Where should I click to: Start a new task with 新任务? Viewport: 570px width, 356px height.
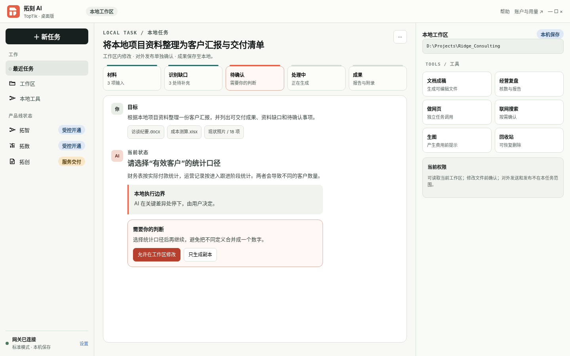point(47,36)
